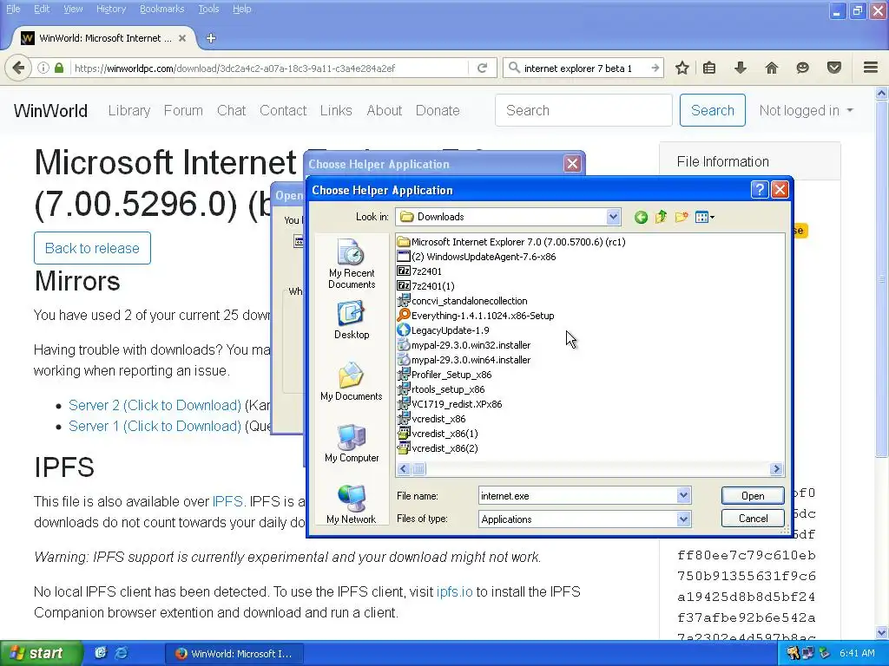This screenshot has width=889, height=666.
Task: Open My Documents in places bar
Action: (352, 382)
